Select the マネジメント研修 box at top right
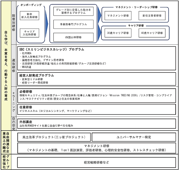179x170 pixels. [x=118, y=16]
